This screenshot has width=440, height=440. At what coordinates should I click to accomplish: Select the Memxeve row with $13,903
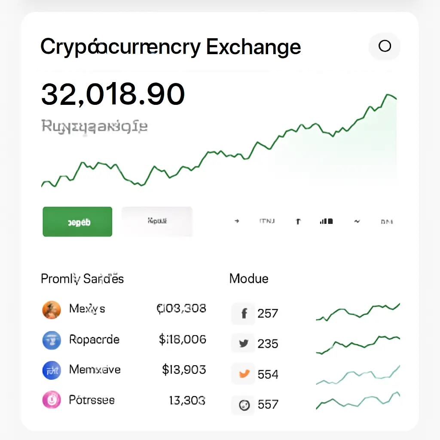coord(124,370)
